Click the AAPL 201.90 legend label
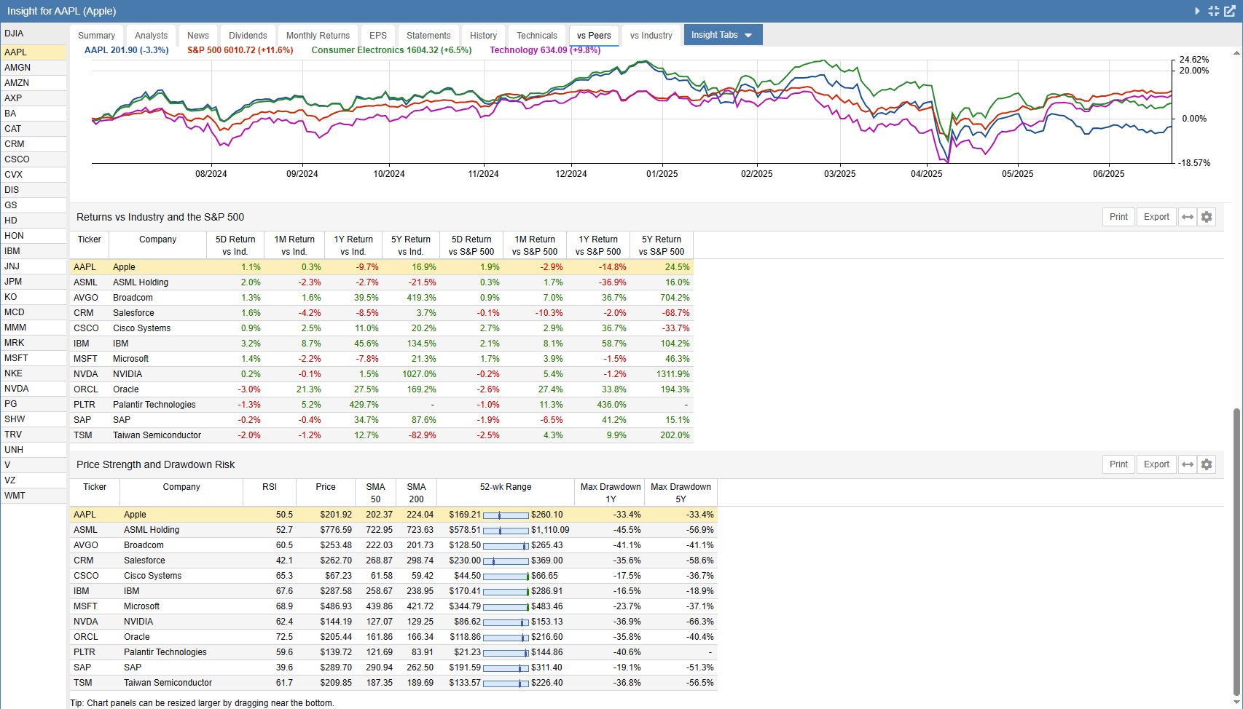This screenshot has width=1243, height=709. point(126,50)
